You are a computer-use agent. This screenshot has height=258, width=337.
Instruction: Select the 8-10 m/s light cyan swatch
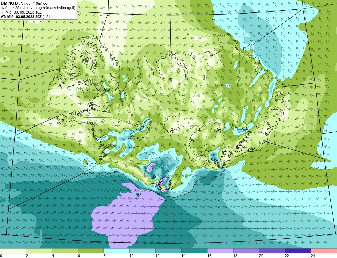coord(117,251)
